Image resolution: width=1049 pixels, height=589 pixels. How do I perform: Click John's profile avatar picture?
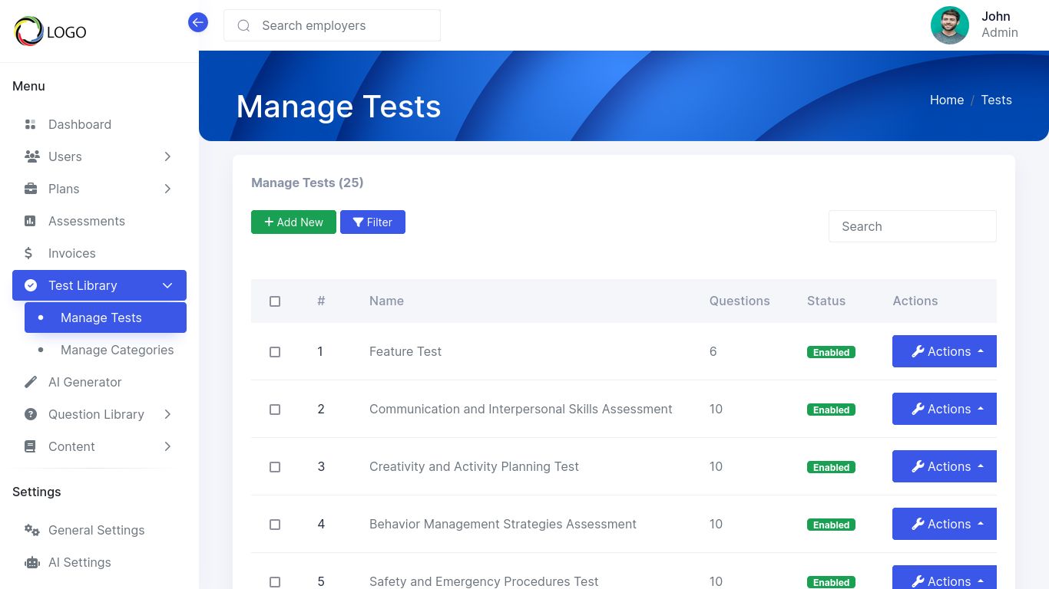949,25
